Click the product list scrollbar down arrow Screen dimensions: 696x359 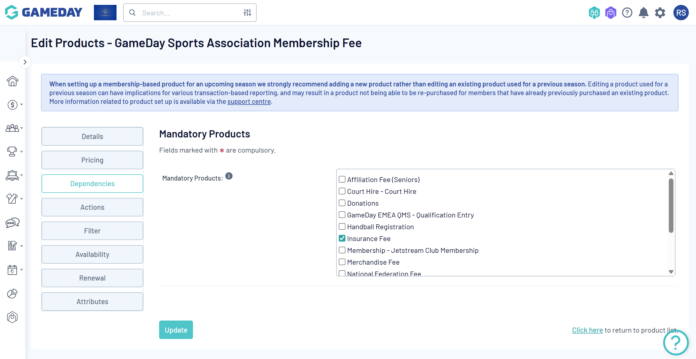[671, 272]
